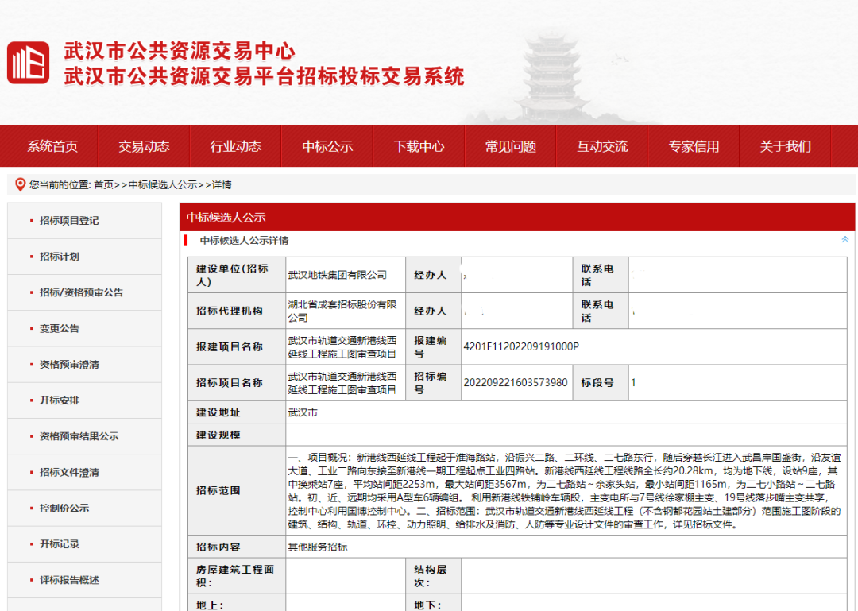Click the 武汉市公共资源交易中心 title text

click(x=180, y=50)
